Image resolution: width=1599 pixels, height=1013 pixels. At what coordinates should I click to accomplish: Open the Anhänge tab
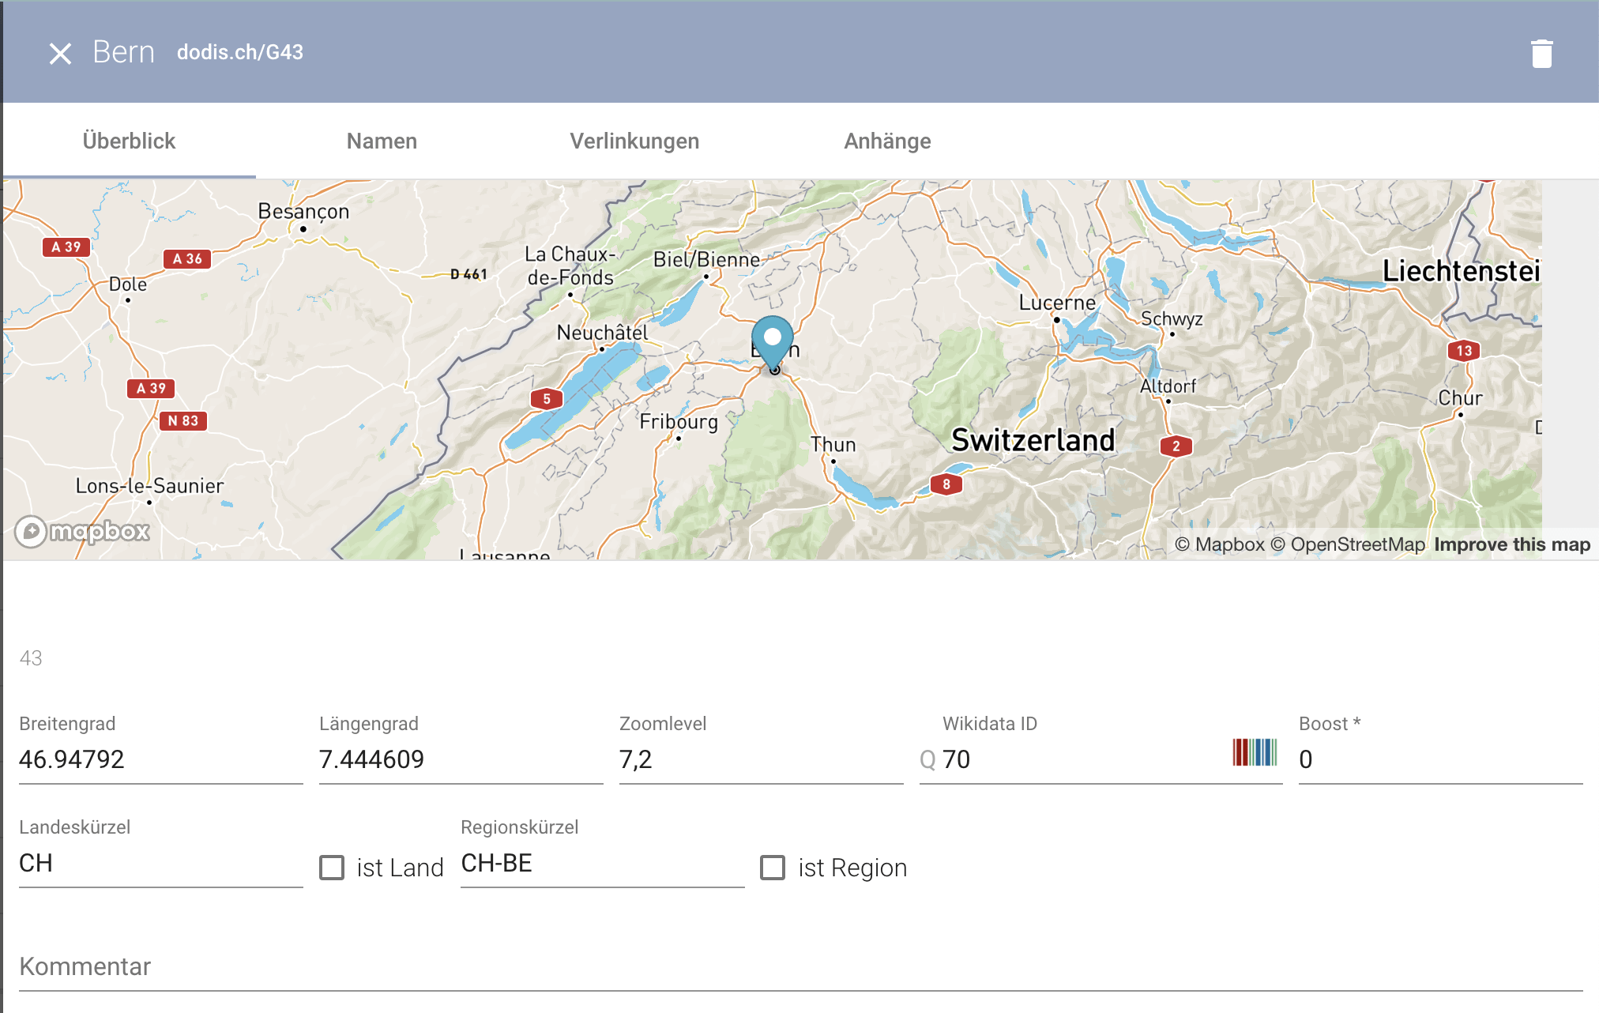[x=887, y=141]
